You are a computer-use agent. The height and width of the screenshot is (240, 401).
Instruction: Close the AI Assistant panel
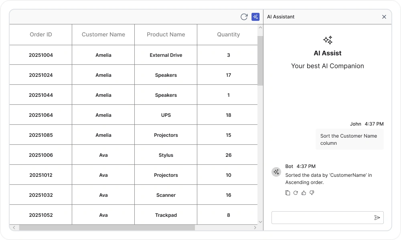point(384,17)
